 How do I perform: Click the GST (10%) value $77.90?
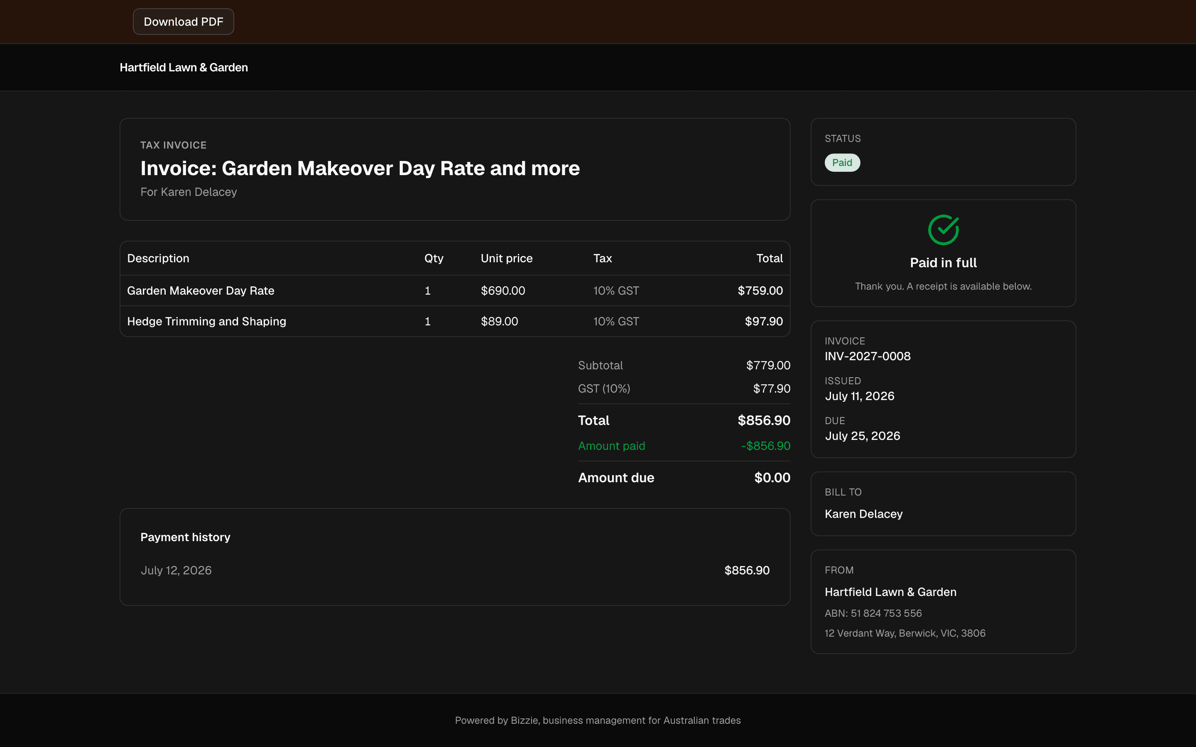tap(772, 388)
